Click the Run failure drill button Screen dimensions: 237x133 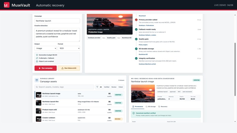point(69,68)
